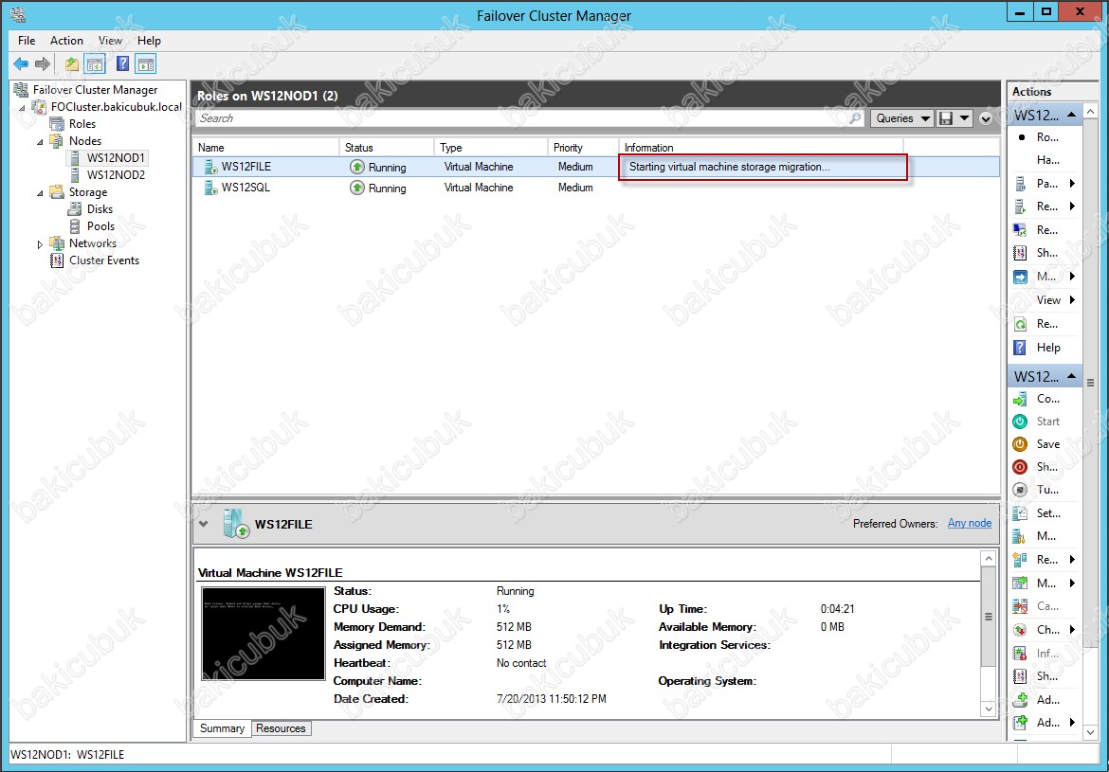Screen dimensions: 1109x772
Task: Expand the Networks tree branch
Action: coord(40,243)
